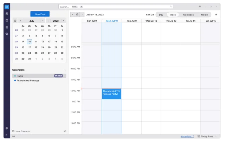Image resolution: width=225 pixels, height=142 pixels.
Task: Collapse the spaces toolbar
Action: (x=7, y=135)
